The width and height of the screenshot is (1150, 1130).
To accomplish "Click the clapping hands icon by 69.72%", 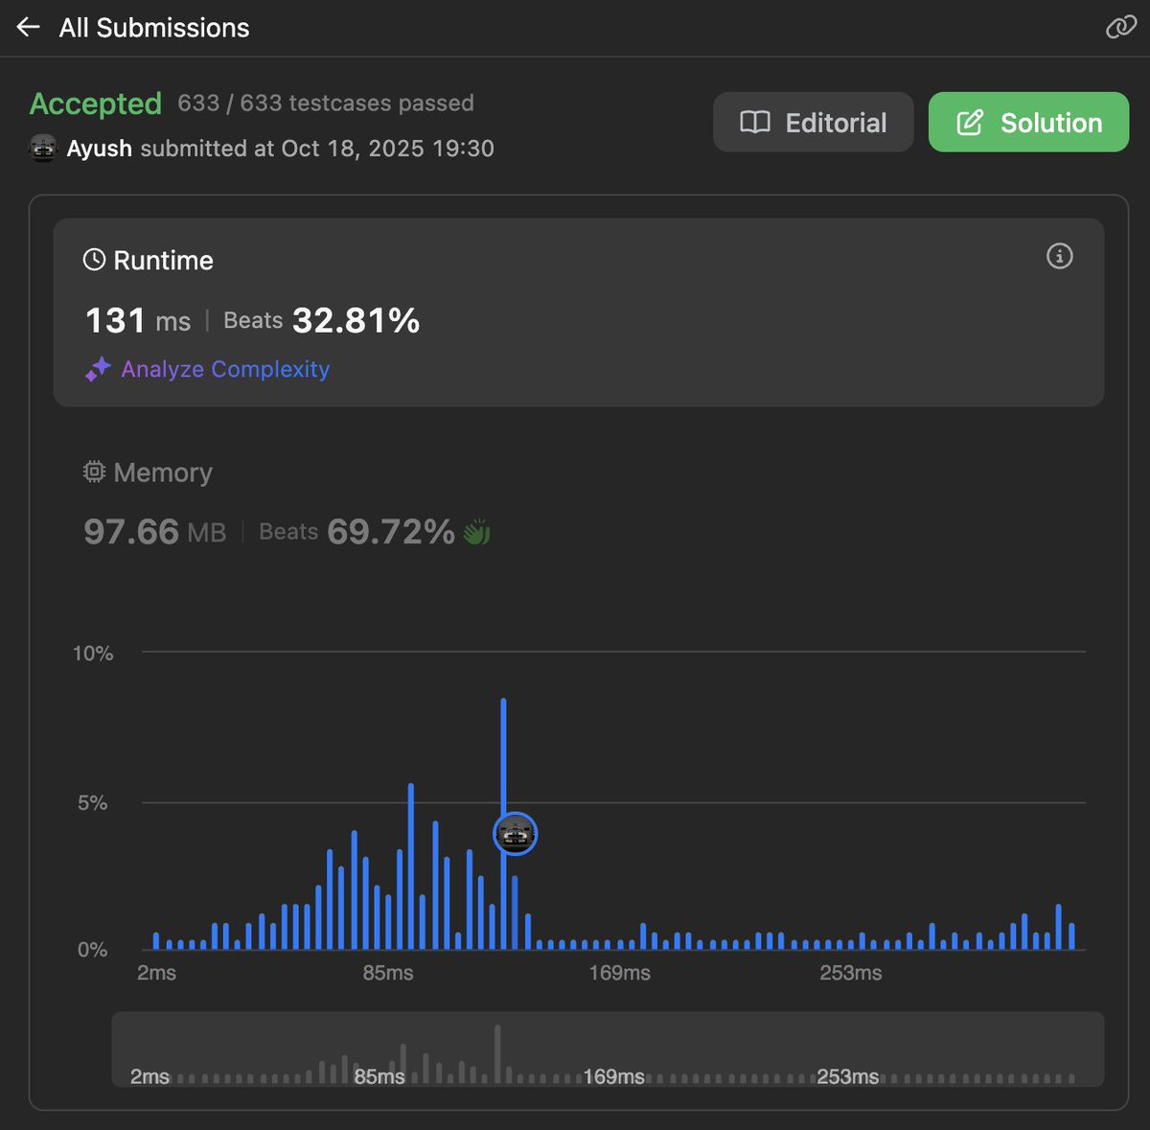I will point(476,532).
